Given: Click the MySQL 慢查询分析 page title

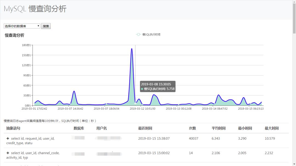Looking at the screenshot, I should (x=35, y=9).
